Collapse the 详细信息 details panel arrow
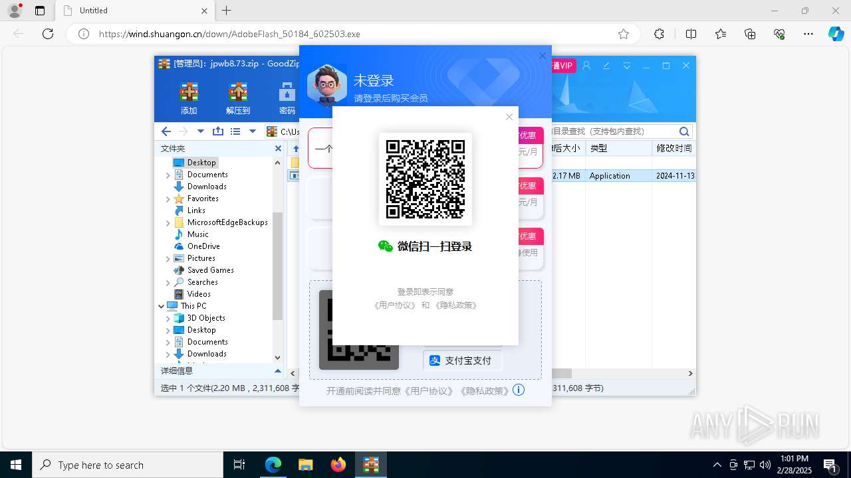The height and width of the screenshot is (478, 851). 278,371
